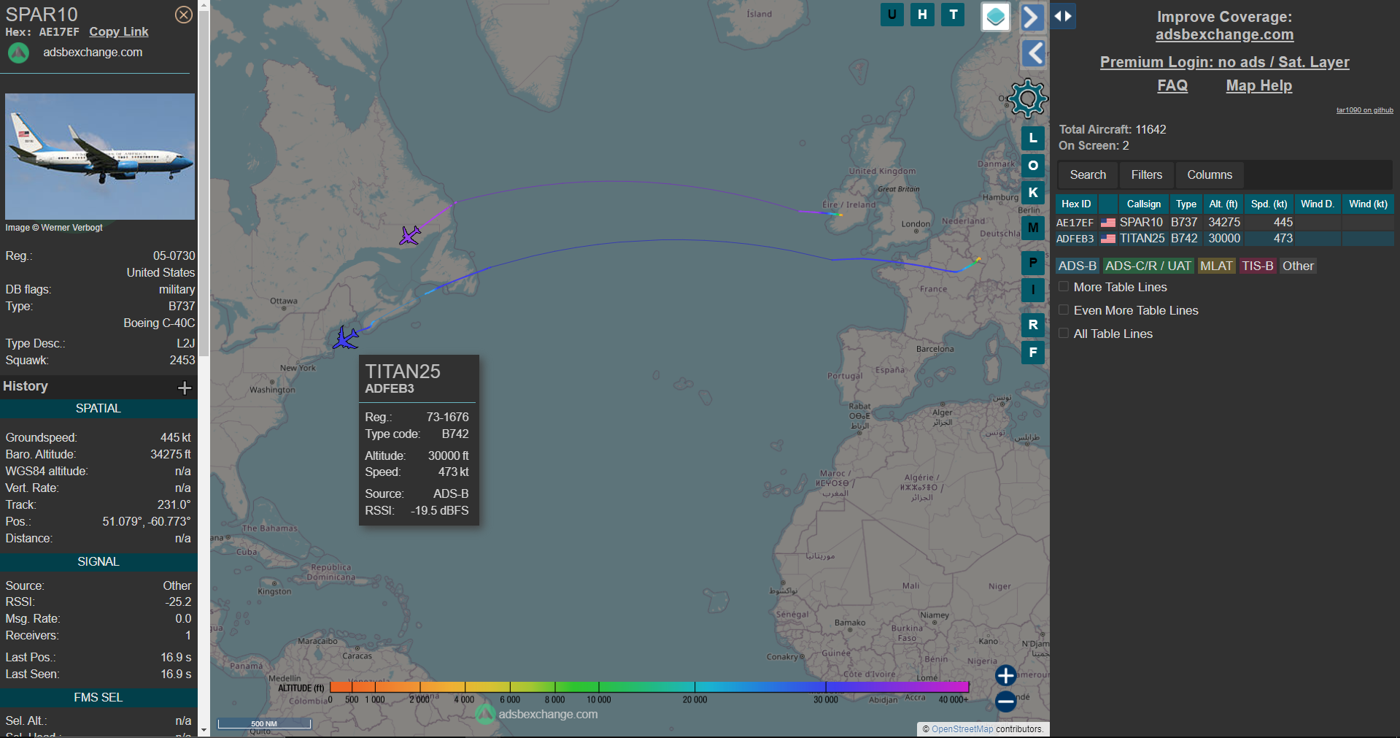
Task: Sort table by Alt. (ft) column
Action: coord(1223,204)
